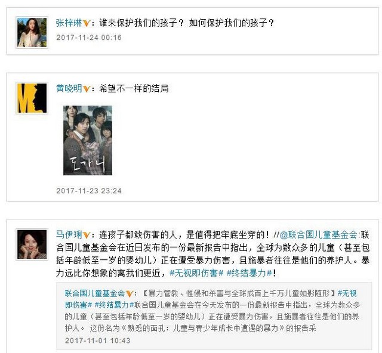Click 联合国儿童基金会 username in the quoted post

[95, 293]
